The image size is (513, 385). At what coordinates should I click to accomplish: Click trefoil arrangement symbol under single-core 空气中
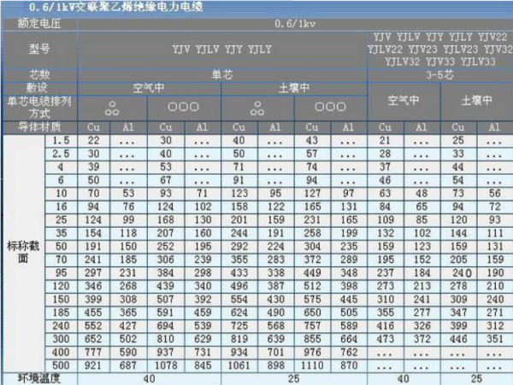tap(112, 108)
